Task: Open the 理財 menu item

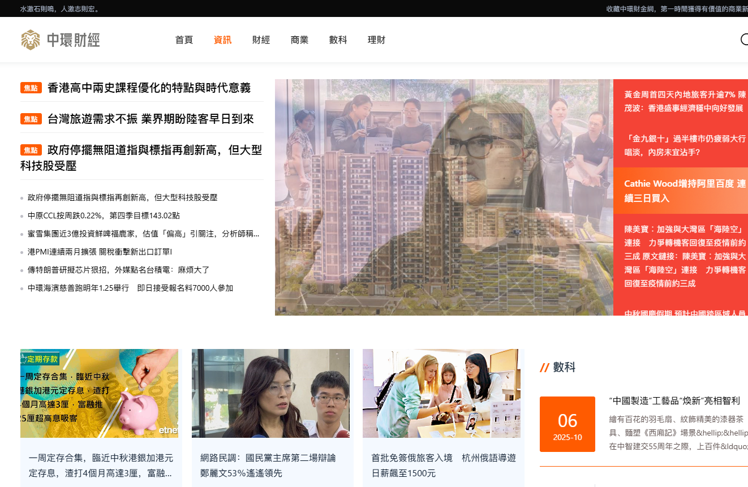Action: [x=376, y=40]
